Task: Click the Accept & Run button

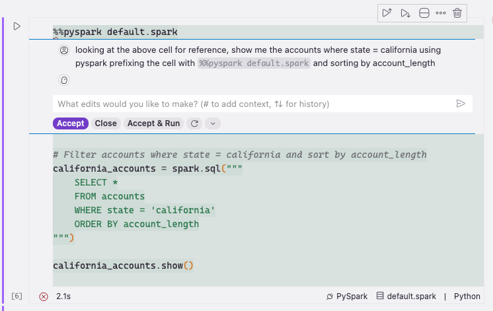Action: tap(153, 123)
